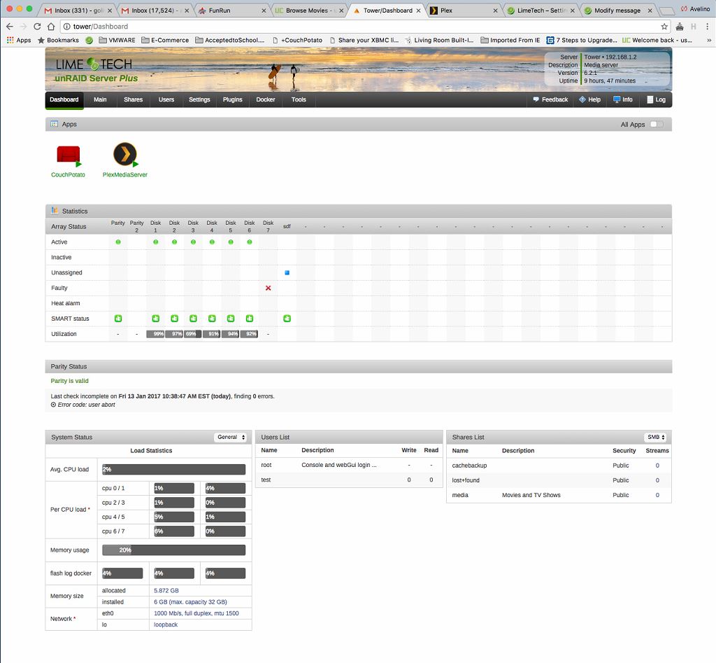The height and width of the screenshot is (663, 716).
Task: Open the Main tab
Action: point(100,99)
